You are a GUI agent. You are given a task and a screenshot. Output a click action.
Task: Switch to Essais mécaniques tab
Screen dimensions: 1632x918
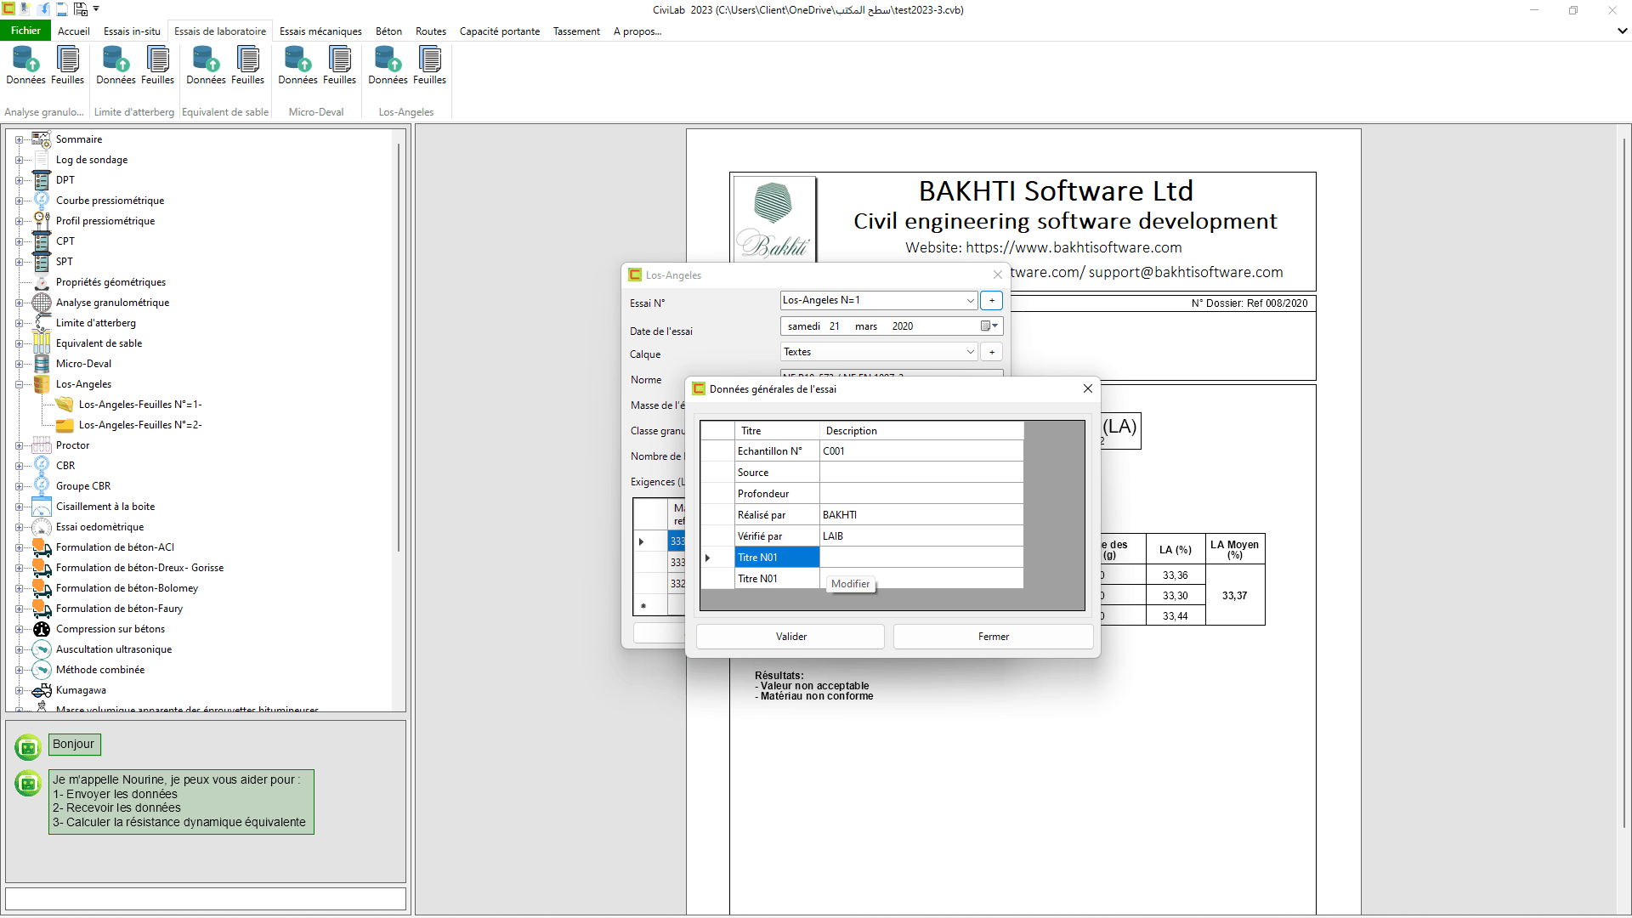pos(320,31)
